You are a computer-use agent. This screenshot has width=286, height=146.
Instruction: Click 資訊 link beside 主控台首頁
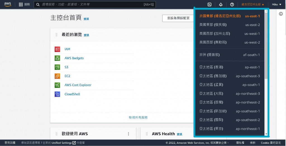[86, 19]
